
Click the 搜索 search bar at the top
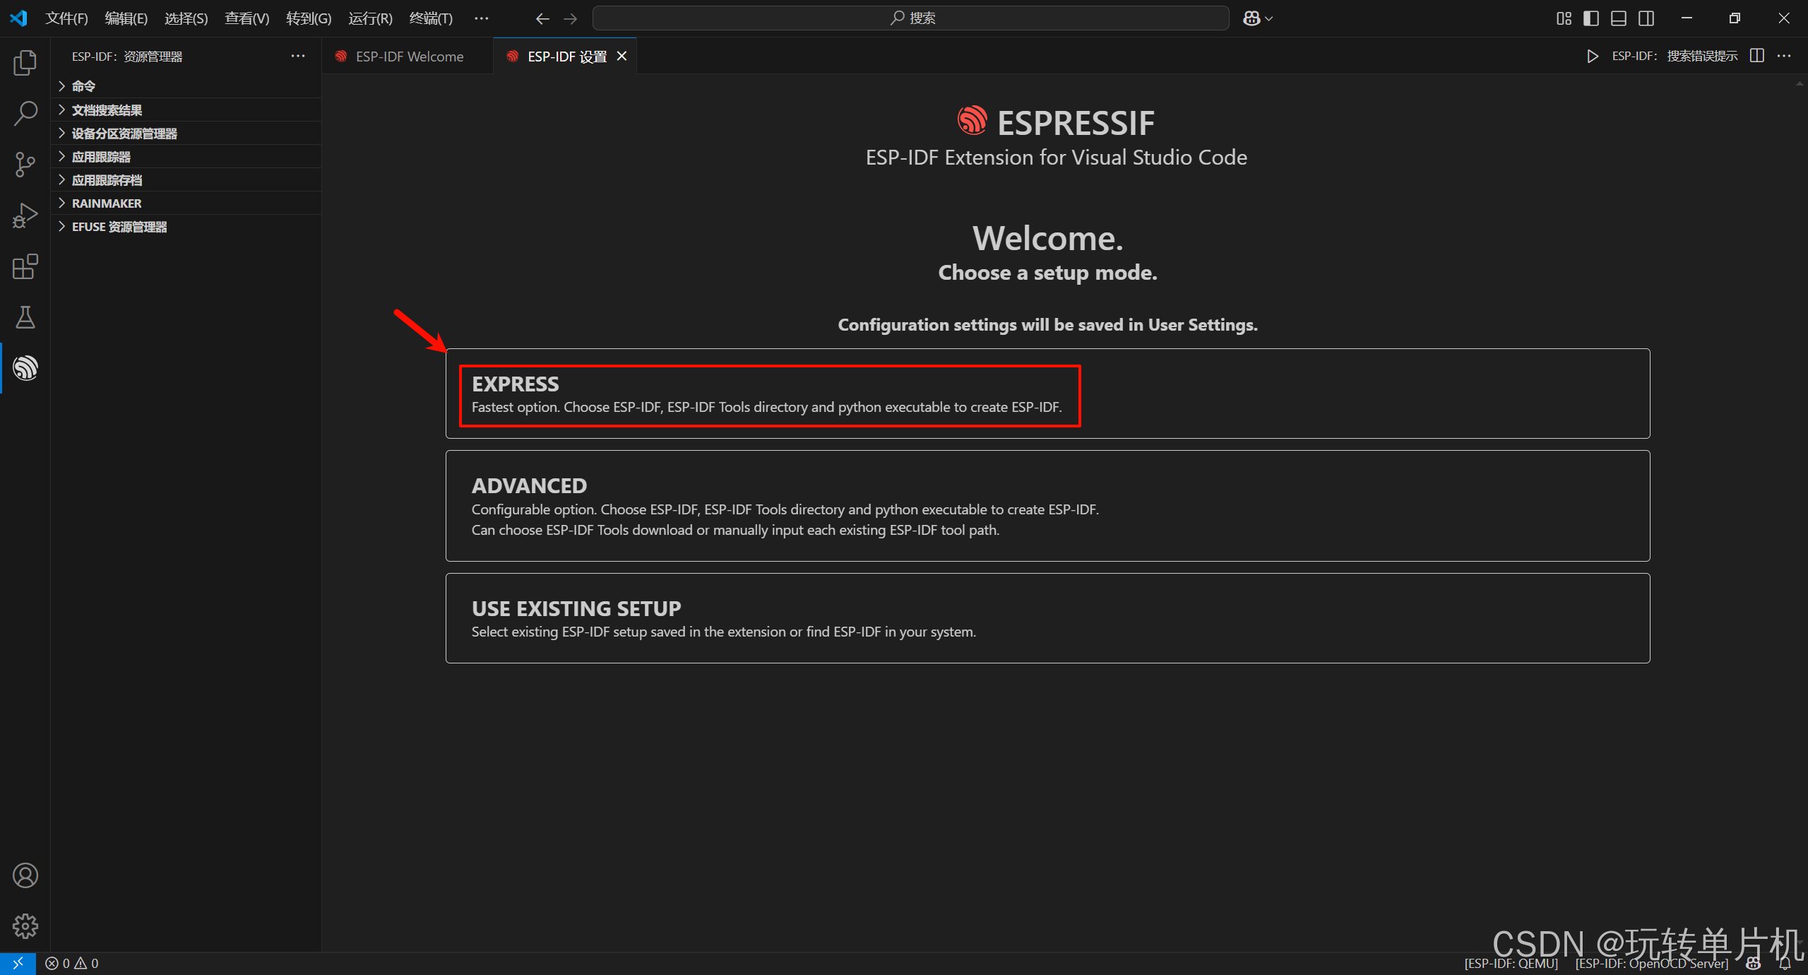(x=910, y=18)
